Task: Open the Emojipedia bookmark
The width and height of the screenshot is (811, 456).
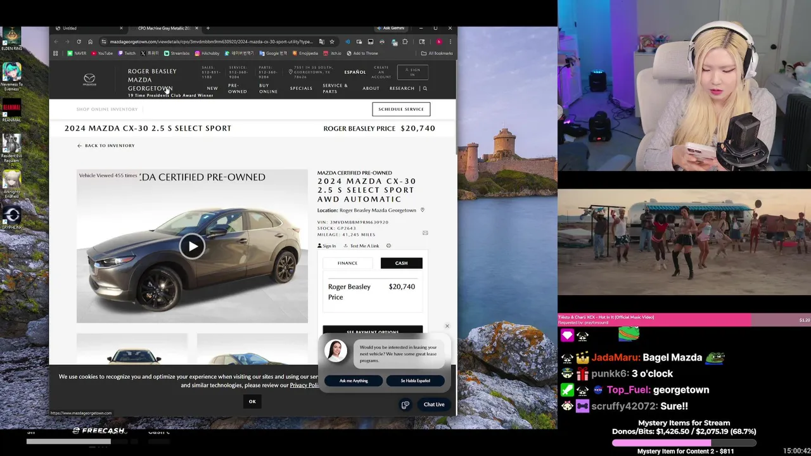Action: click(305, 53)
